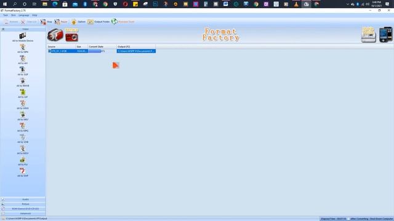394x221 pixels.
Task: Click the red camcorder banner icon
Action: coord(55,35)
